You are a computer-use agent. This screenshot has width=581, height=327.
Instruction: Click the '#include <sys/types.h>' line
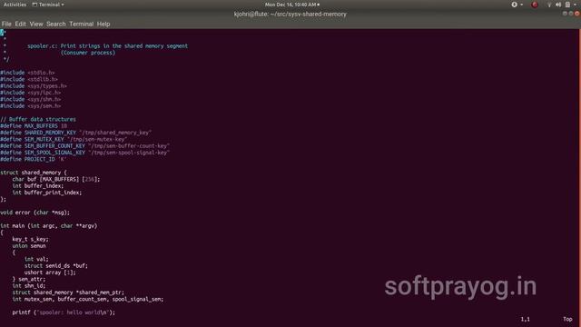point(34,86)
